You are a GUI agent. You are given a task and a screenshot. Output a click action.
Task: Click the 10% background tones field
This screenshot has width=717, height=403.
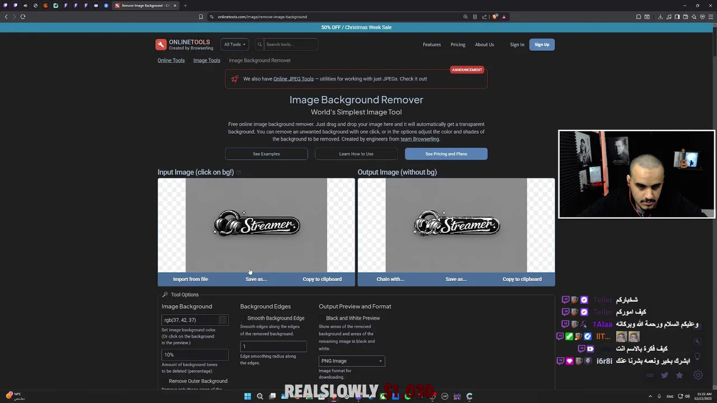(195, 354)
